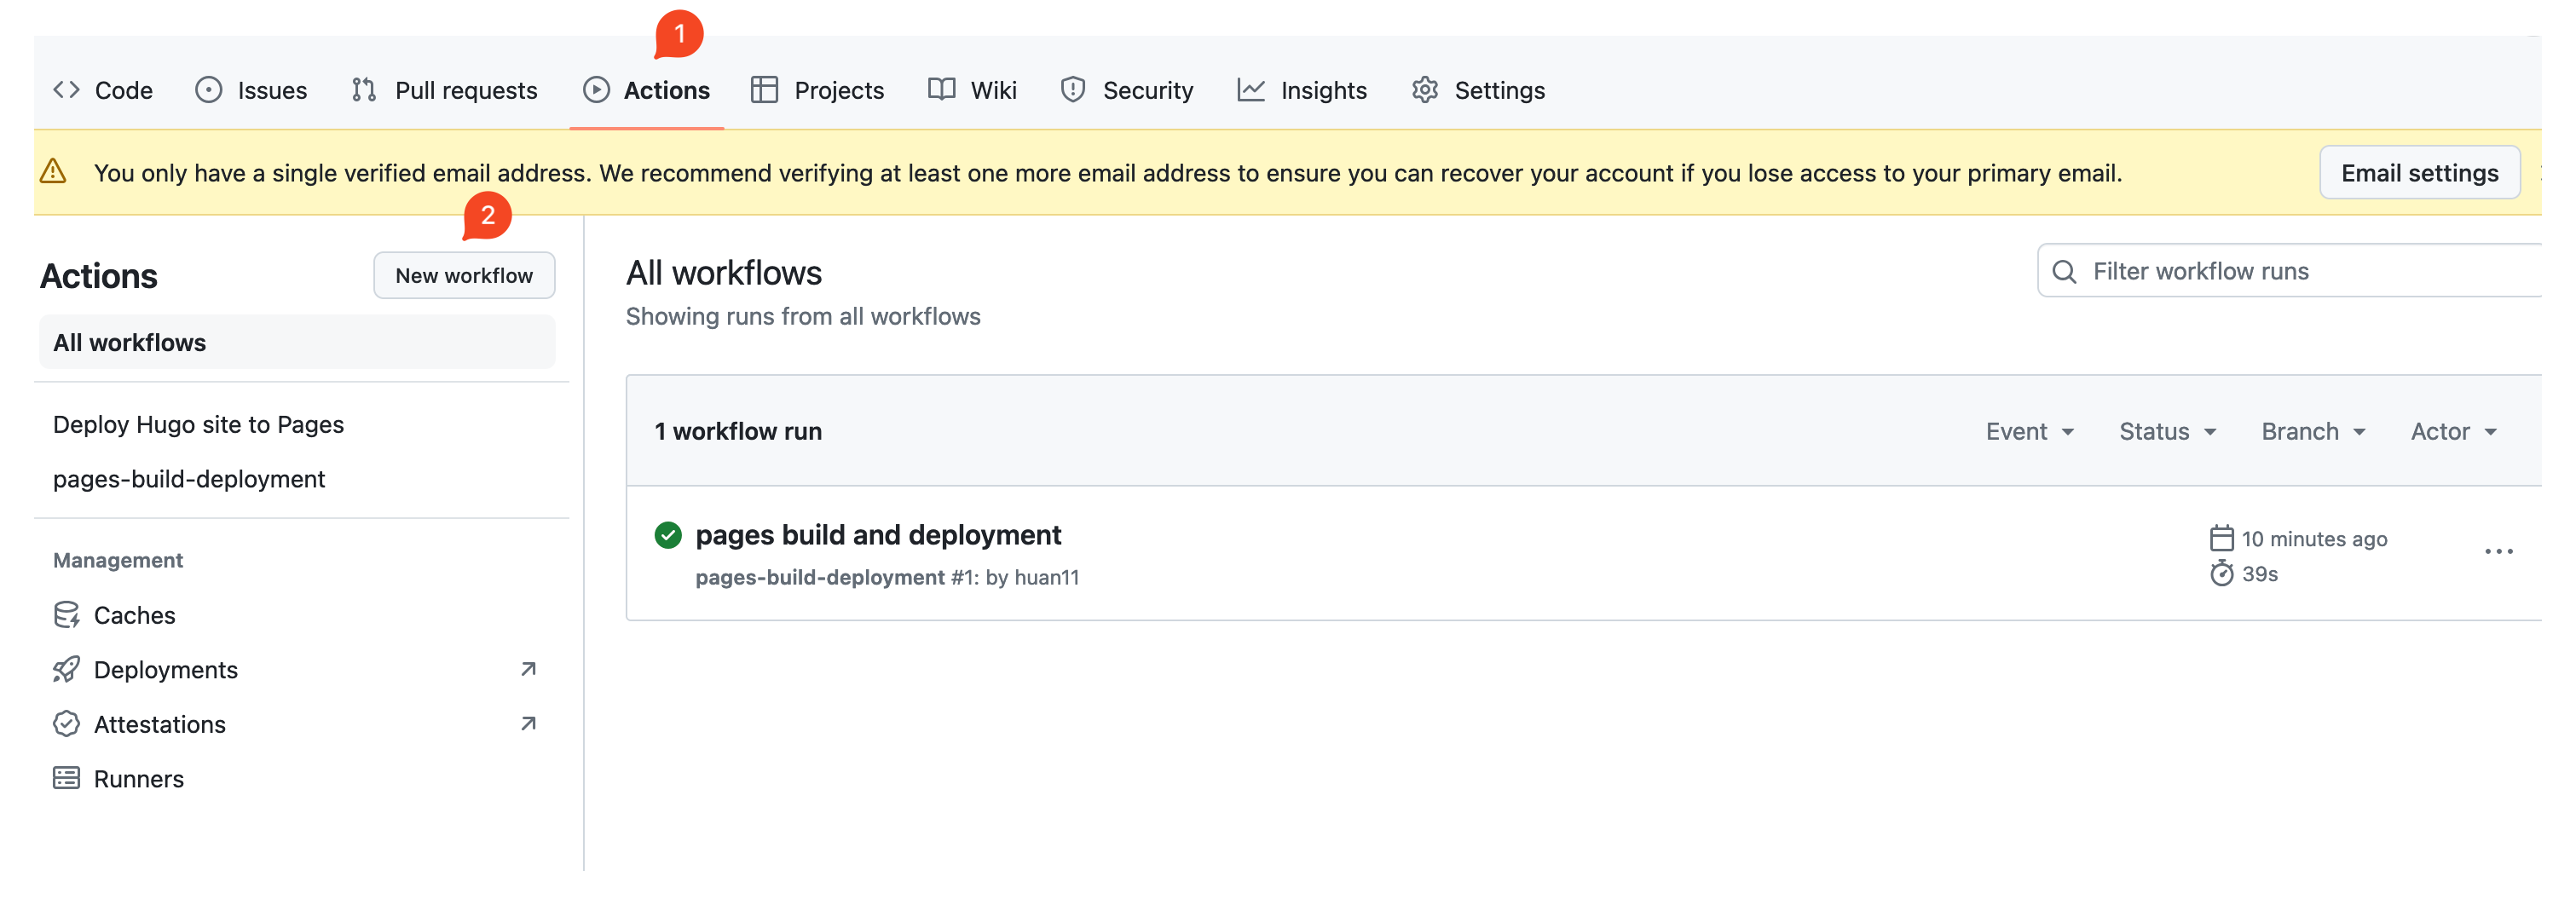Switch to the Wiki tab

coord(972,90)
